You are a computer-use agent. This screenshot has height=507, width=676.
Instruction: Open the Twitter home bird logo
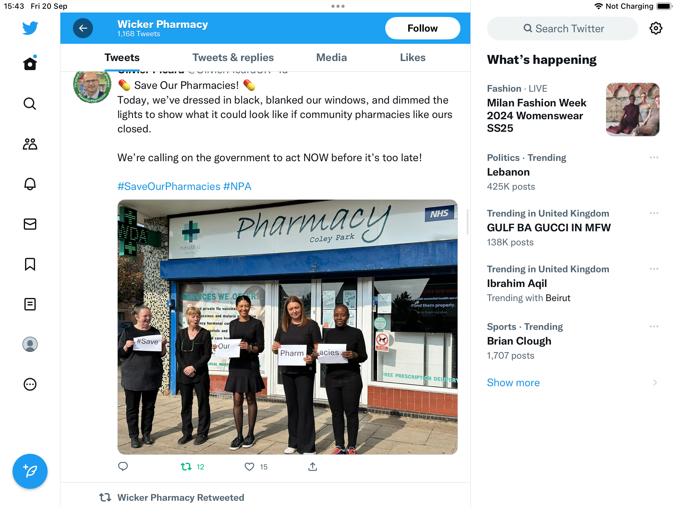click(30, 28)
